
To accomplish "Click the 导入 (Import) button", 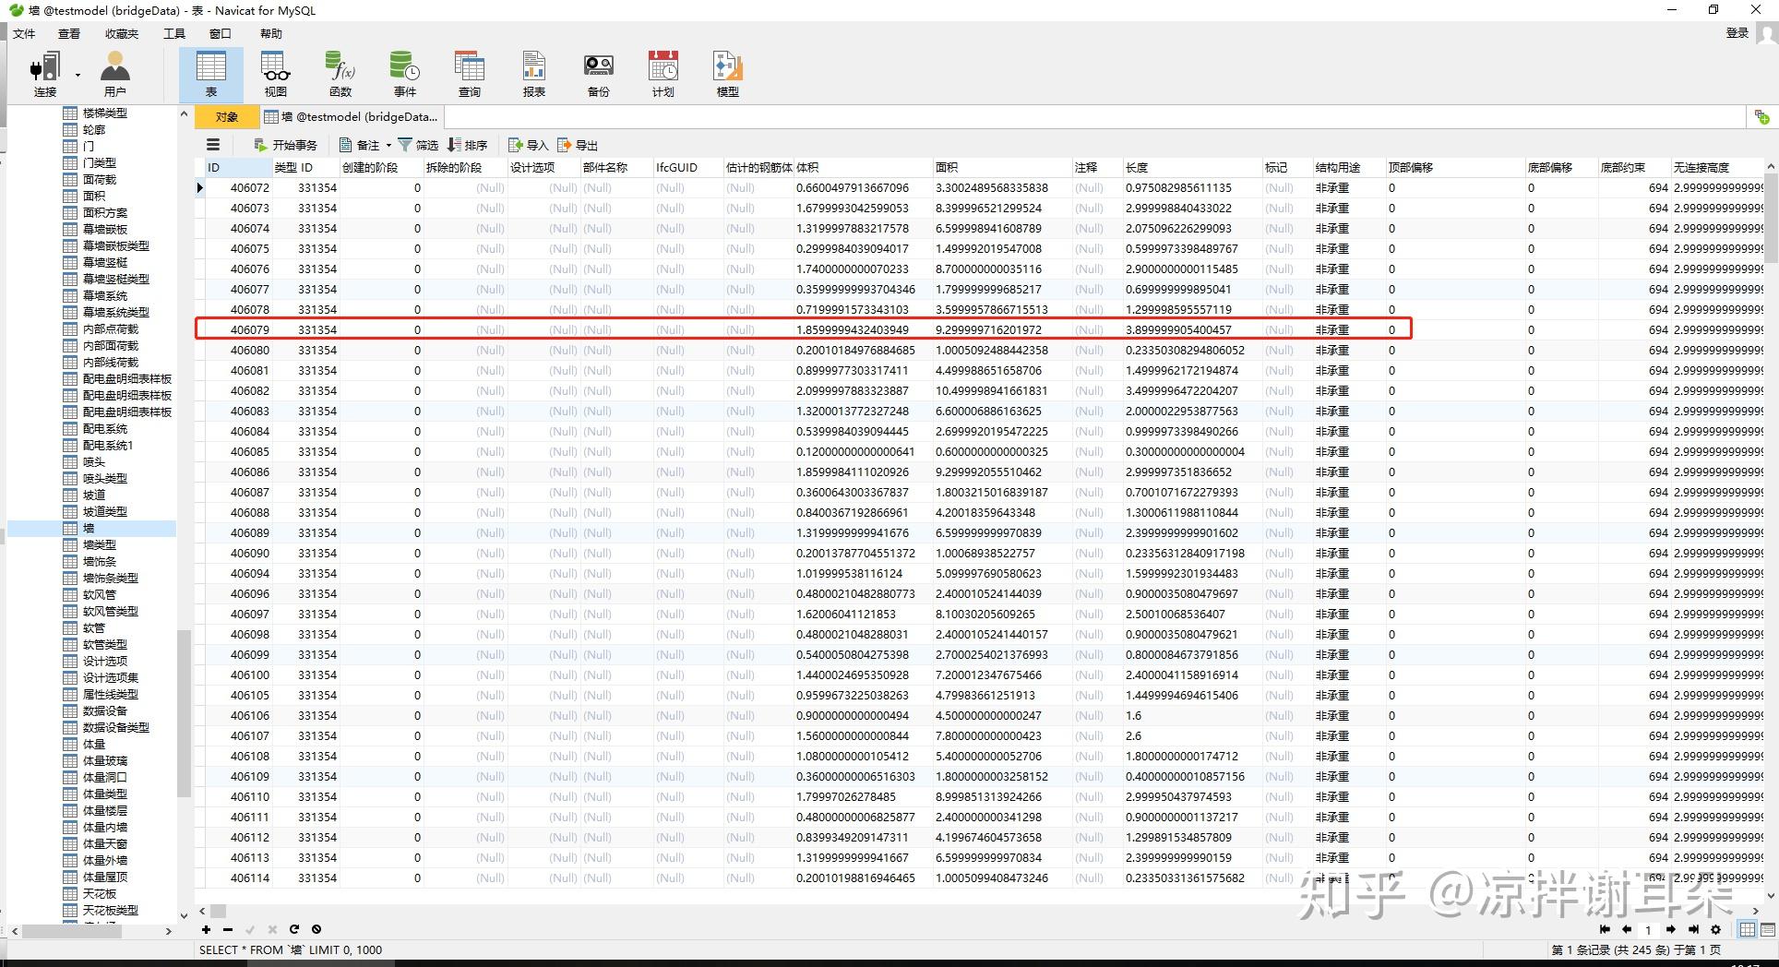I will 528,145.
